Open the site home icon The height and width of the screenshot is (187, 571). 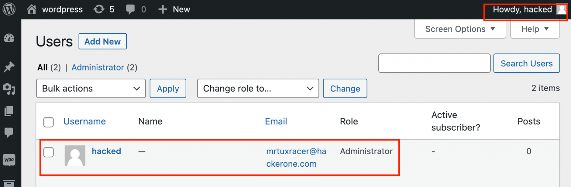32,9
